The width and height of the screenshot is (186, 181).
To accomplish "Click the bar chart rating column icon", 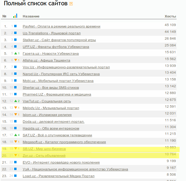I will [15, 16].
